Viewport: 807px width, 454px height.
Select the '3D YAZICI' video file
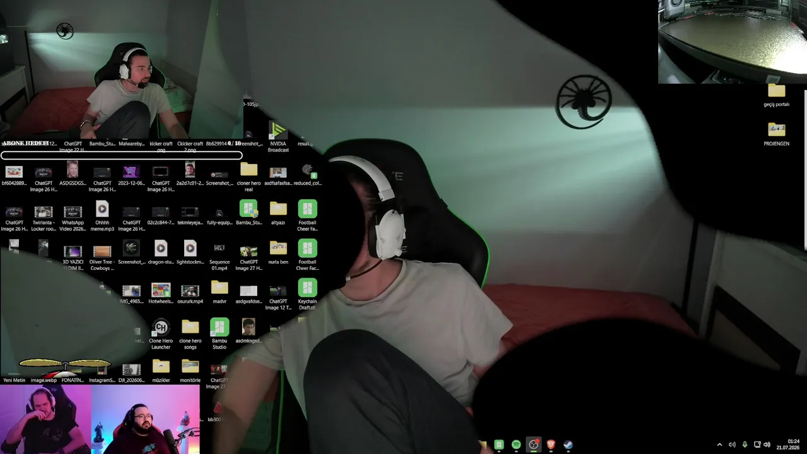73,258
